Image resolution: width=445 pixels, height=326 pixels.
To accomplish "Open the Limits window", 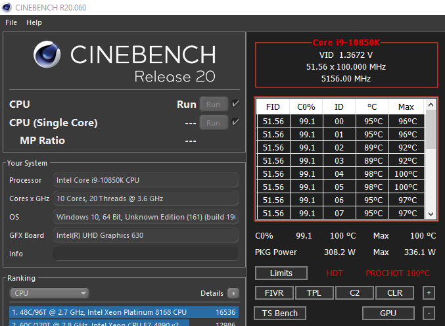I will pos(281,273).
